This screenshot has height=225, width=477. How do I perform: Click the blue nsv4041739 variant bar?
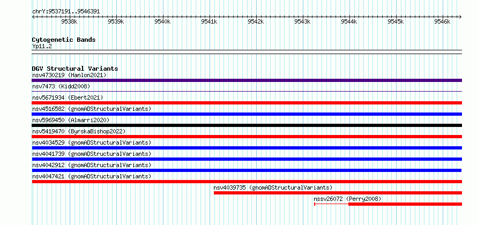(x=247, y=159)
